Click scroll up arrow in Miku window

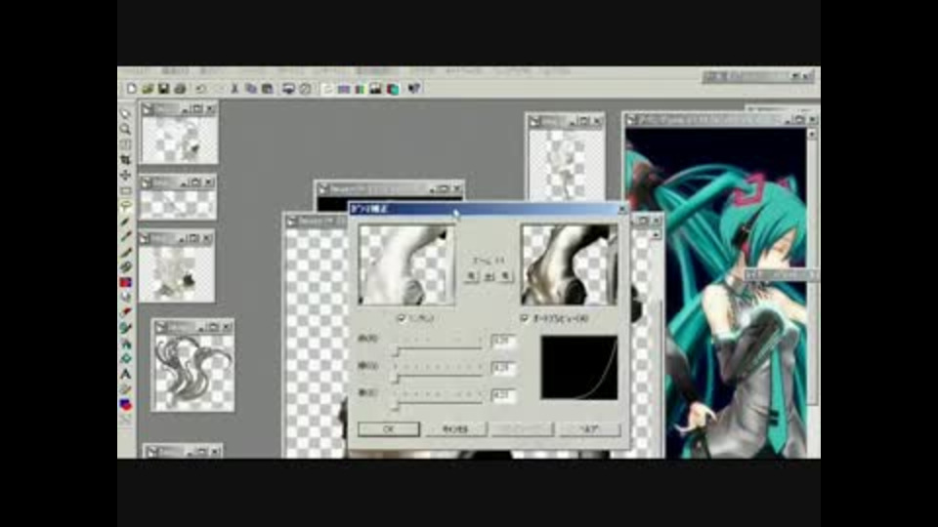812,135
